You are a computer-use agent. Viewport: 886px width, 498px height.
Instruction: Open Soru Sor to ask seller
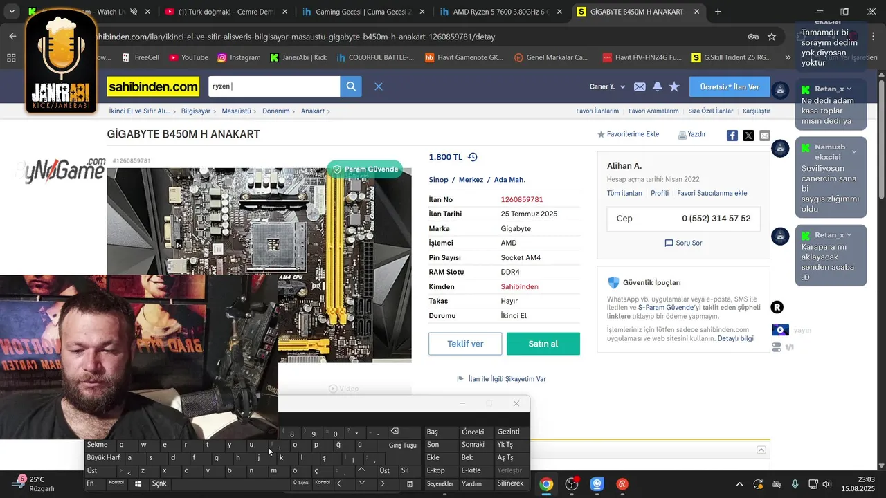pyautogui.click(x=683, y=243)
